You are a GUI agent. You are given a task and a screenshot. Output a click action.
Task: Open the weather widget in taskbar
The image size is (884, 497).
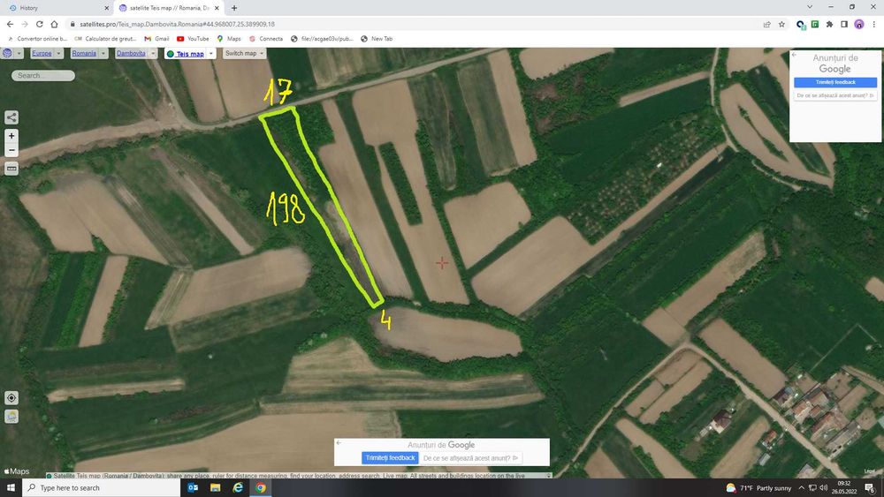tap(758, 488)
